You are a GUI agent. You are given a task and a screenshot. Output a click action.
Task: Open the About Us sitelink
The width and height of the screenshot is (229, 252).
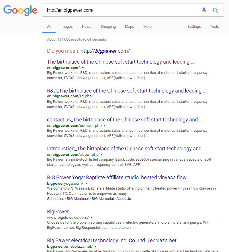124,199
